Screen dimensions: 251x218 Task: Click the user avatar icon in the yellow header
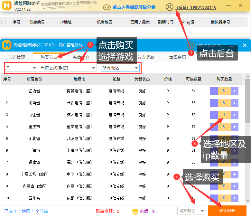(170, 7)
